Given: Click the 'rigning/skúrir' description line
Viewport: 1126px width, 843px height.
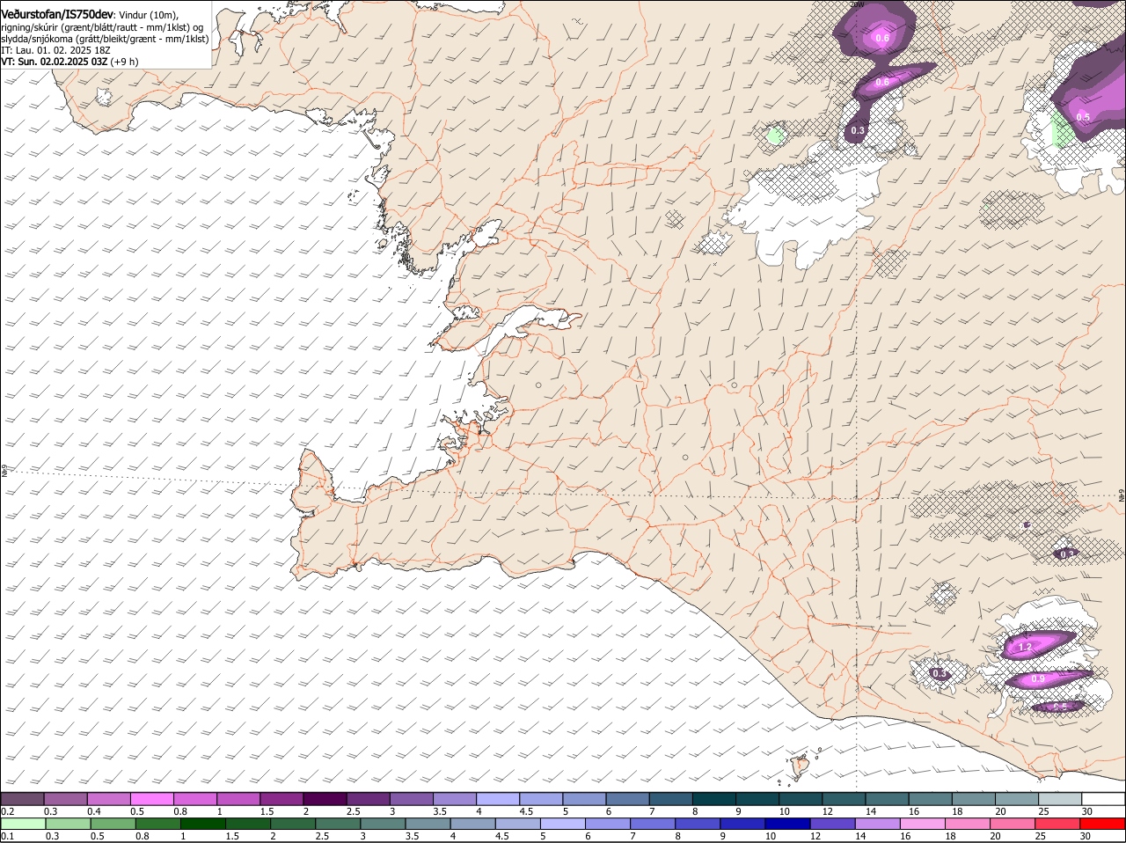Looking at the screenshot, I should tap(103, 27).
